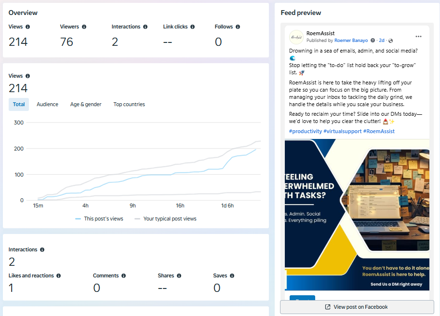Click info icon beside Interactions in Overview
The image size is (440, 316).
coord(145,27)
